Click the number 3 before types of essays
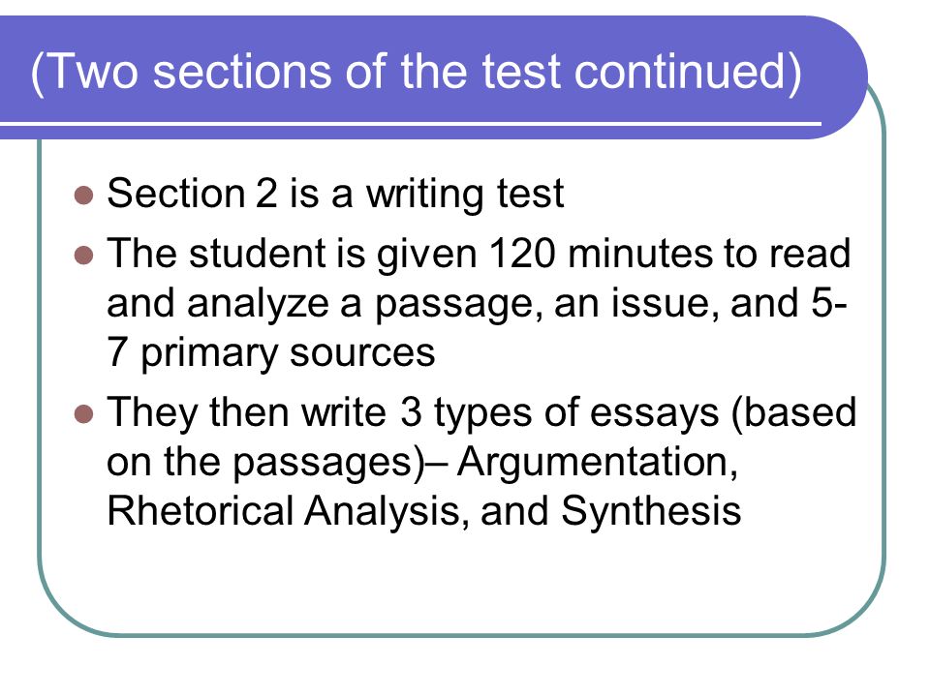The image size is (930, 697). [x=411, y=412]
